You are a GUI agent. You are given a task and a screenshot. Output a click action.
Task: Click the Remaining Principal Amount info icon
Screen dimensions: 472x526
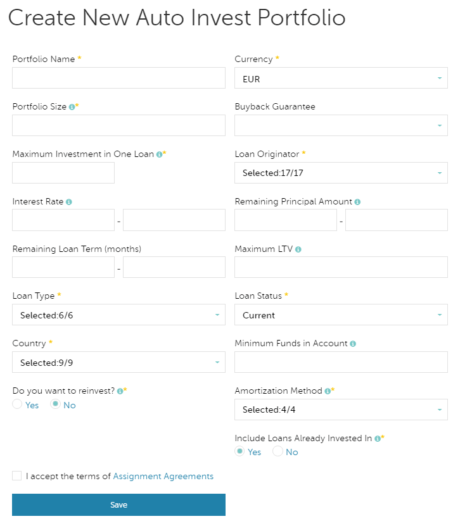tap(357, 202)
